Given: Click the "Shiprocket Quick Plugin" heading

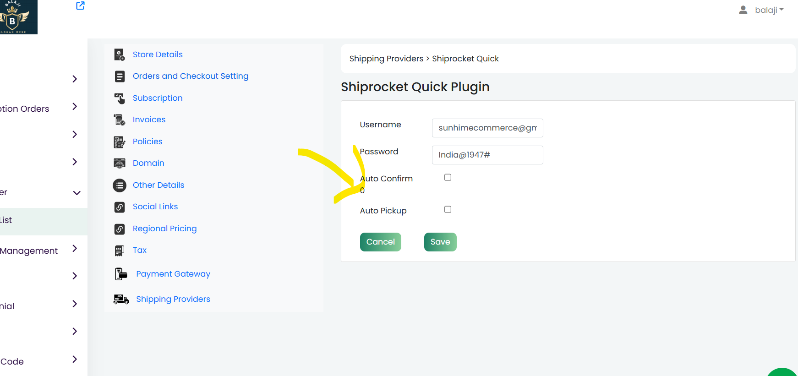Looking at the screenshot, I should tap(415, 87).
